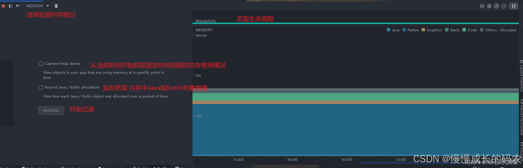This screenshot has height=168, width=523.
Task: Click the large blue Java memory area in chart
Action: coord(355,129)
